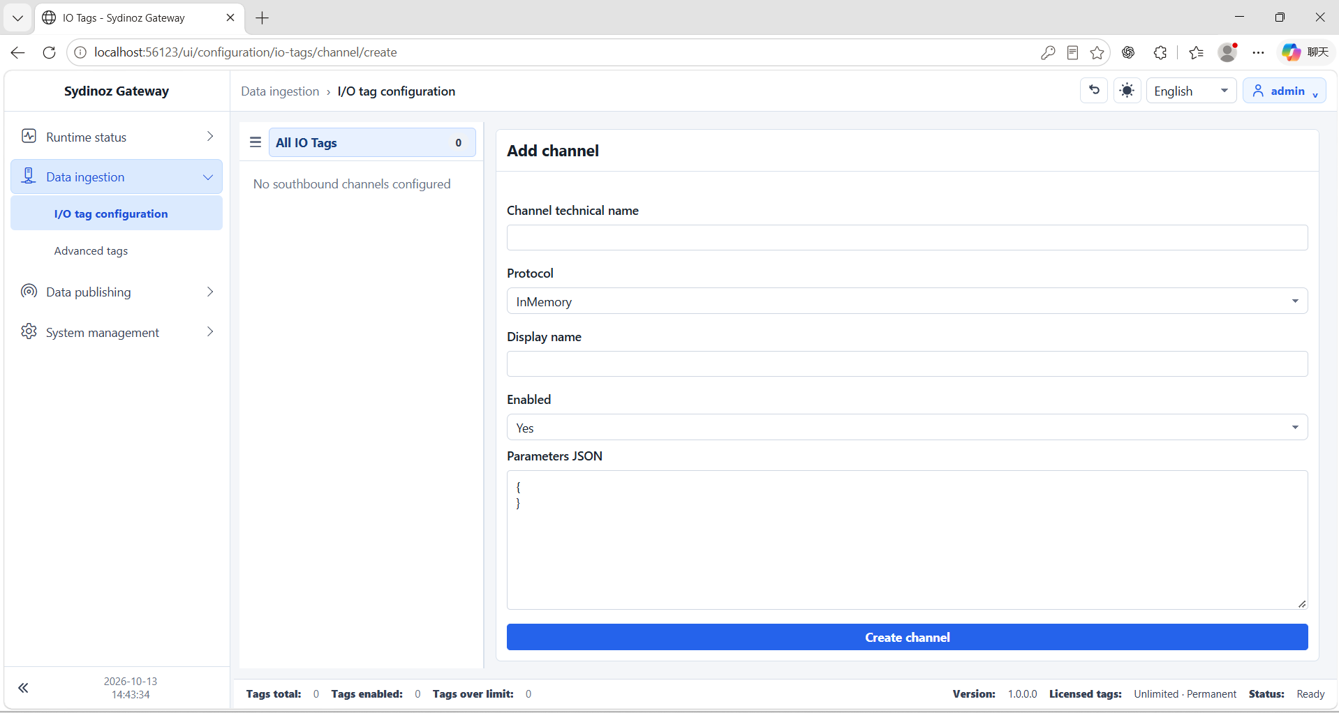The image size is (1339, 713).
Task: Expand the Data publishing chevron
Action: [x=210, y=292]
